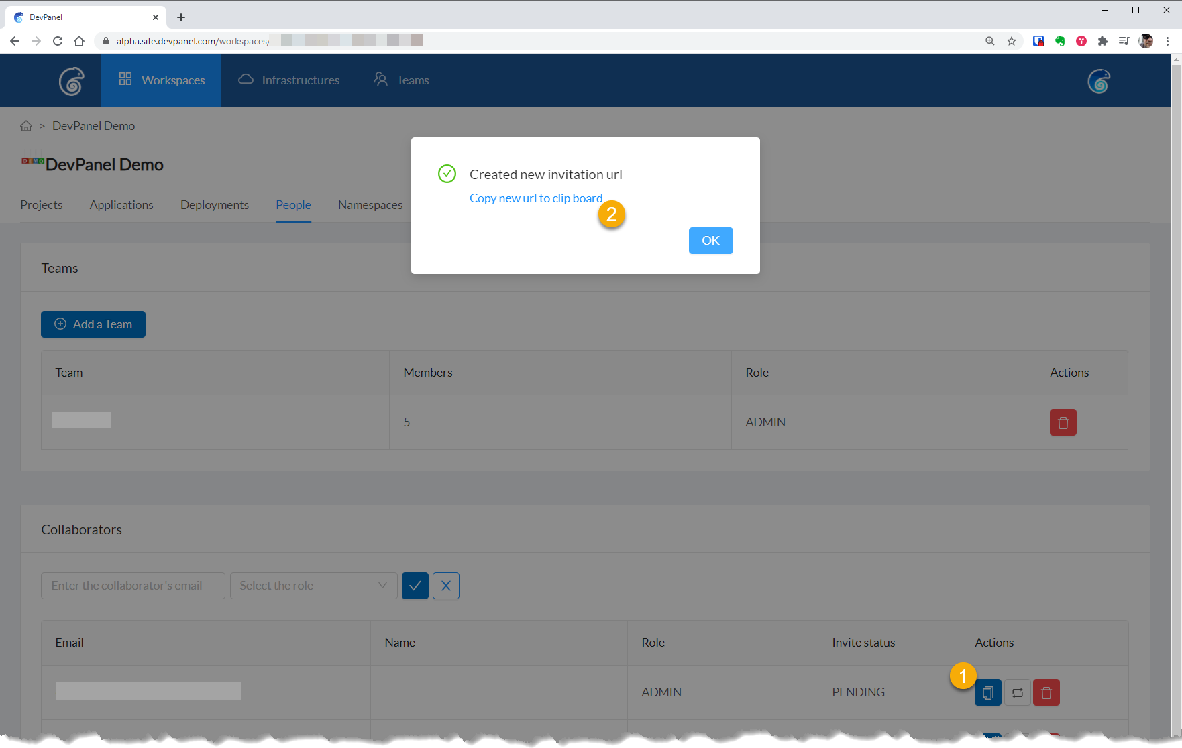This screenshot has height=748, width=1182.
Task: Click the DevPanel logo in the navbar
Action: click(71, 81)
